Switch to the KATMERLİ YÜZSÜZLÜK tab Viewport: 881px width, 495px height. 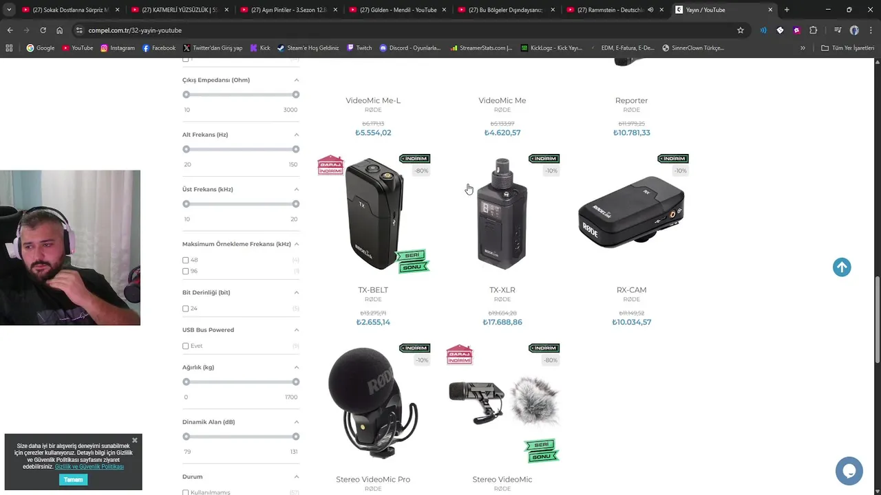pos(180,10)
